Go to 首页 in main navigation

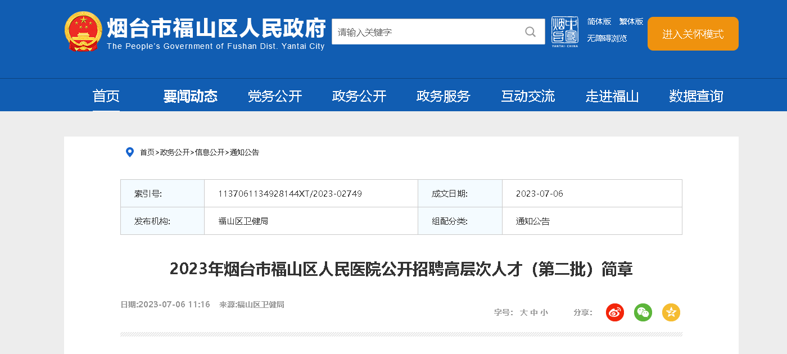[x=106, y=96]
